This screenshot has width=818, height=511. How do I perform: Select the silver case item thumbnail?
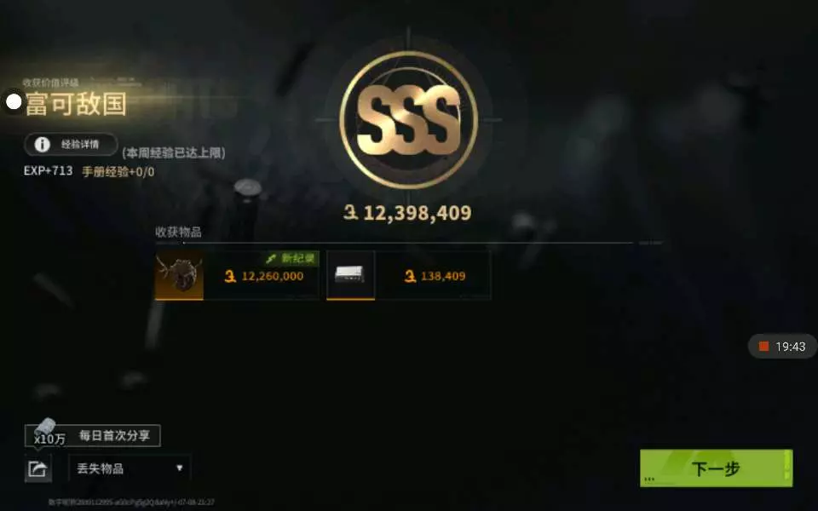pos(350,275)
